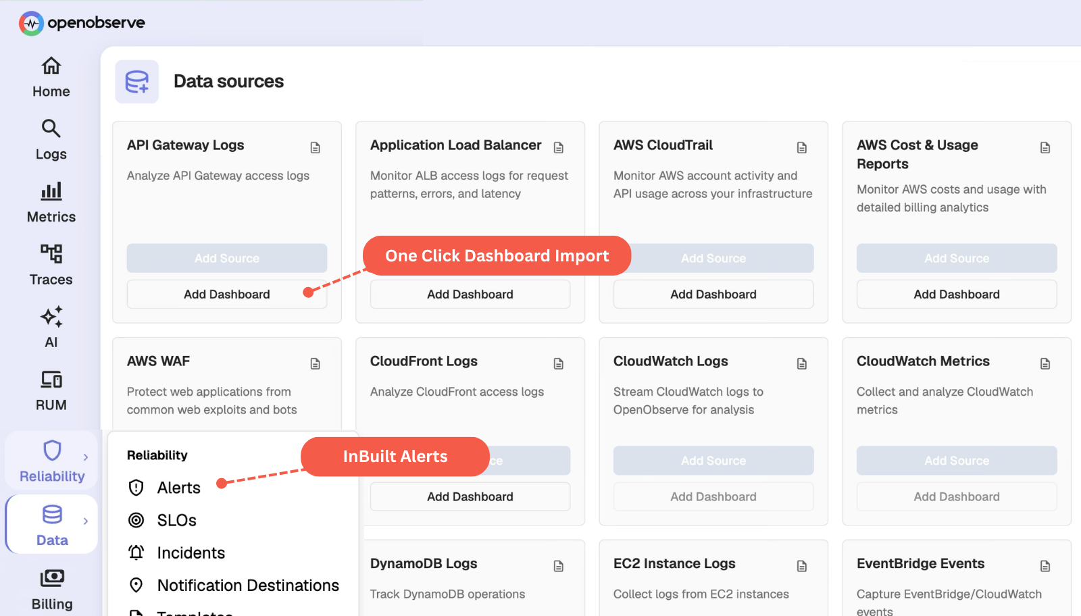The image size is (1081, 616).
Task: Click Add Dashboard on CloudFront Logs card
Action: 470,496
